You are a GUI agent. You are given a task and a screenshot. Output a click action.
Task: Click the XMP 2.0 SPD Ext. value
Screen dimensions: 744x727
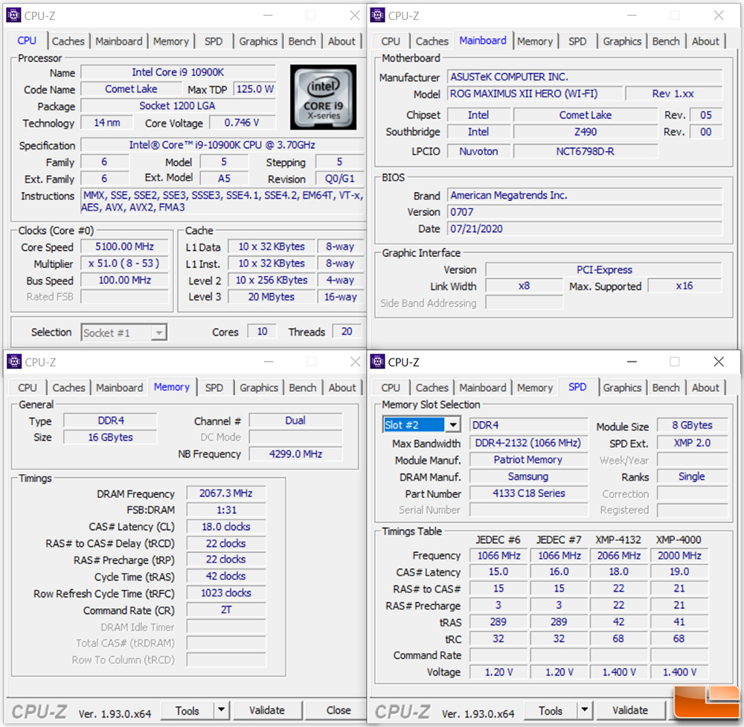(692, 443)
